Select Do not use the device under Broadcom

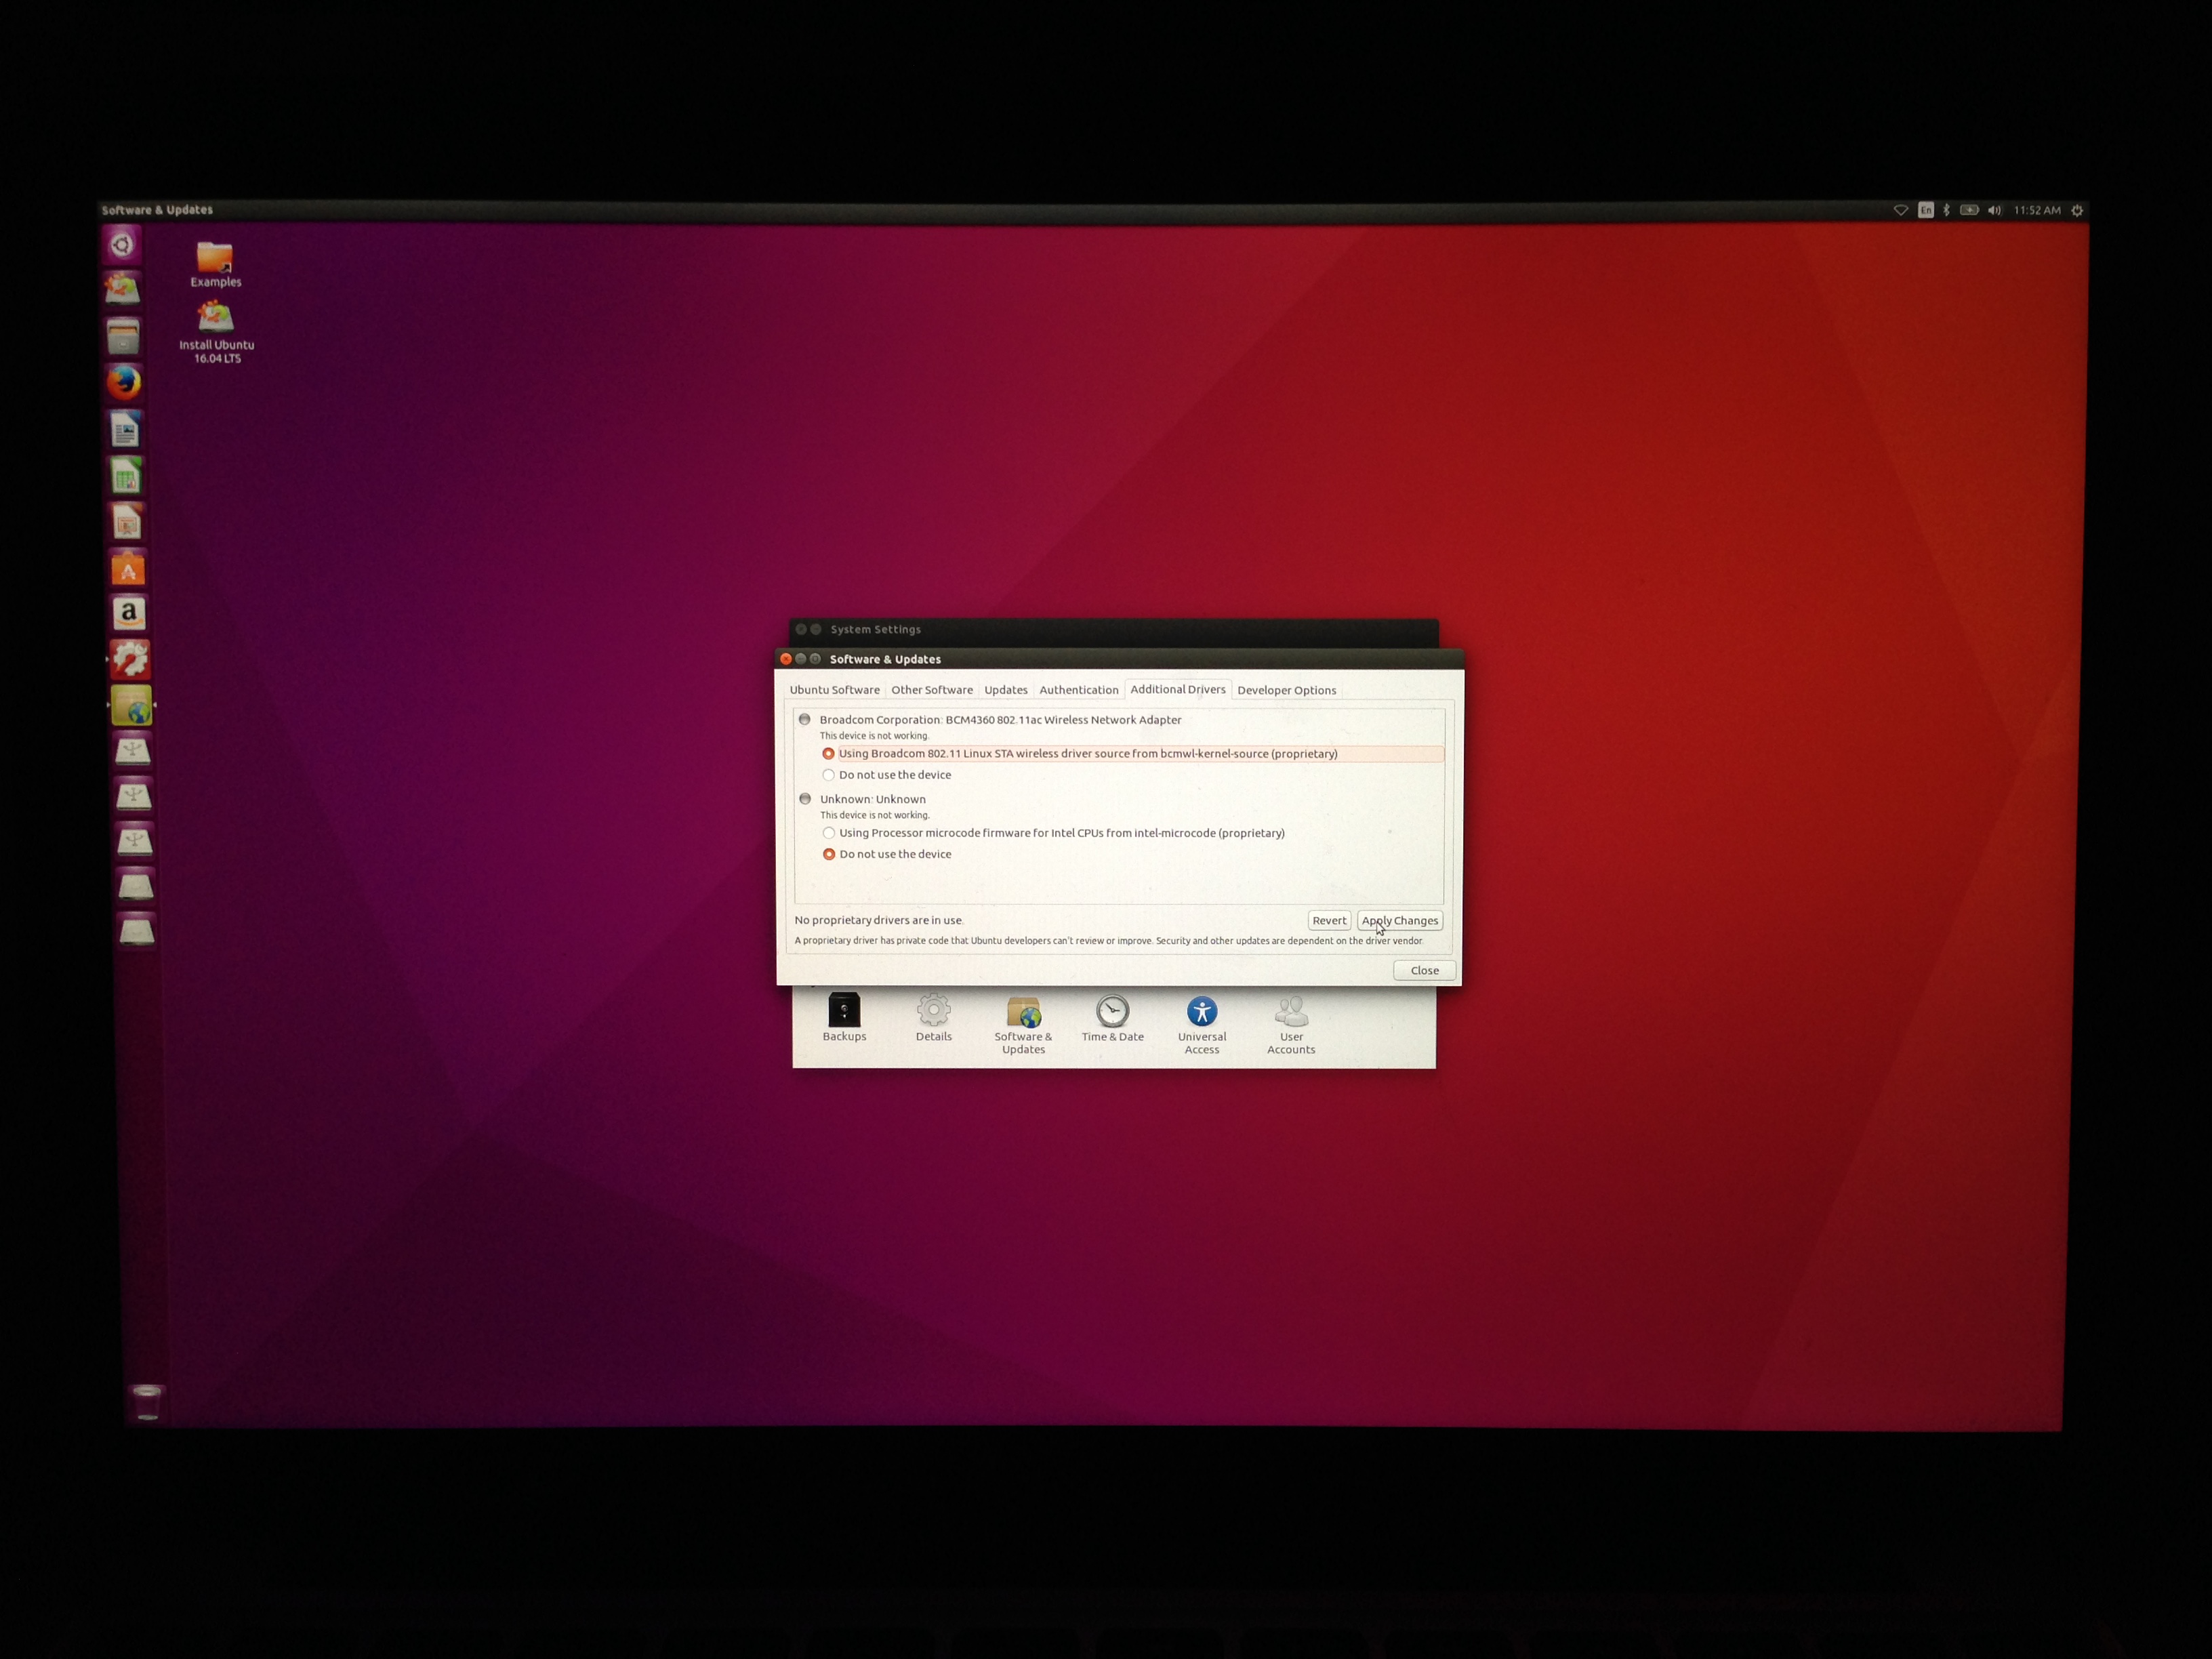coord(829,775)
